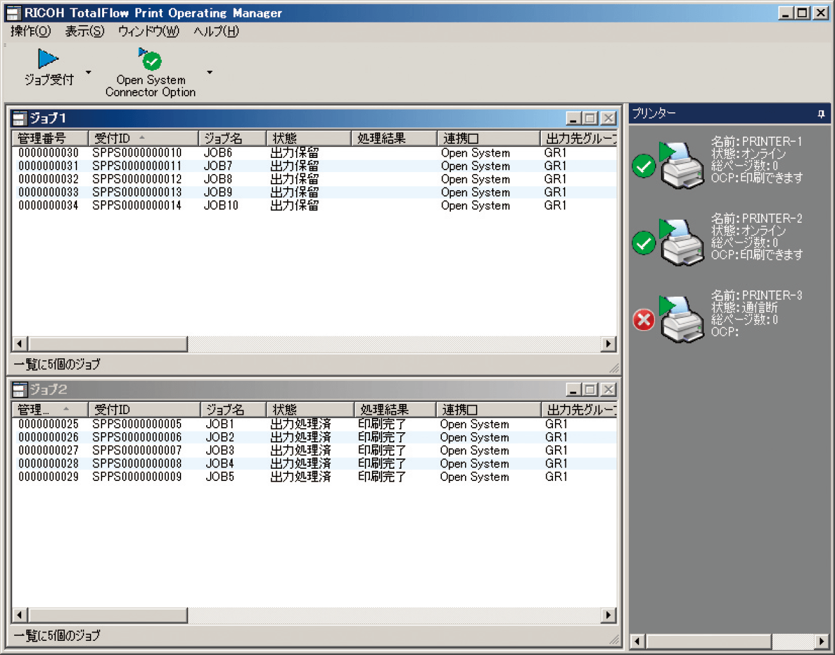Select the PRINTER-2 printer icon

[681, 243]
